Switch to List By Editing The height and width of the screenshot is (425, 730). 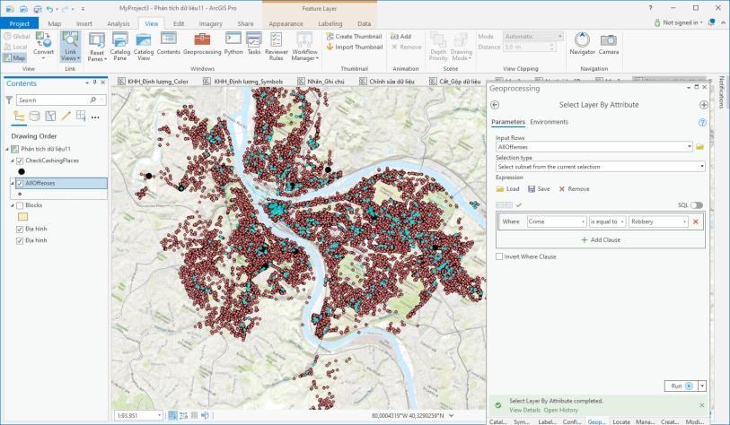(x=66, y=117)
